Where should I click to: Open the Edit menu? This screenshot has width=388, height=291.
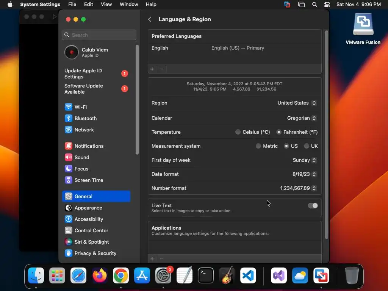click(x=89, y=5)
